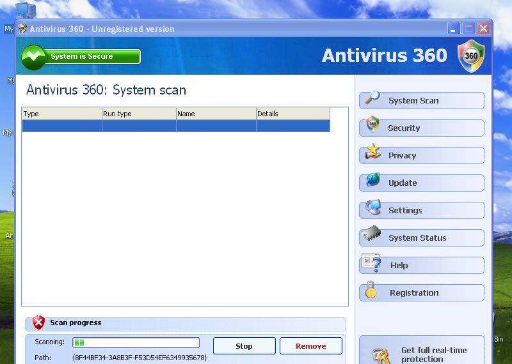Click the Run type column header
The width and height of the screenshot is (512, 364).
click(x=139, y=114)
